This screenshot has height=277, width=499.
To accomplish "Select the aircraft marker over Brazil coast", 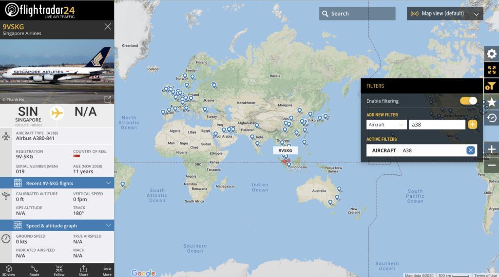I will coord(122,184).
